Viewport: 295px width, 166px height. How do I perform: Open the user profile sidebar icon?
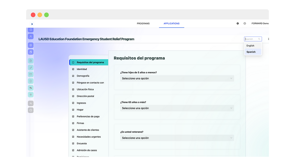31,36
